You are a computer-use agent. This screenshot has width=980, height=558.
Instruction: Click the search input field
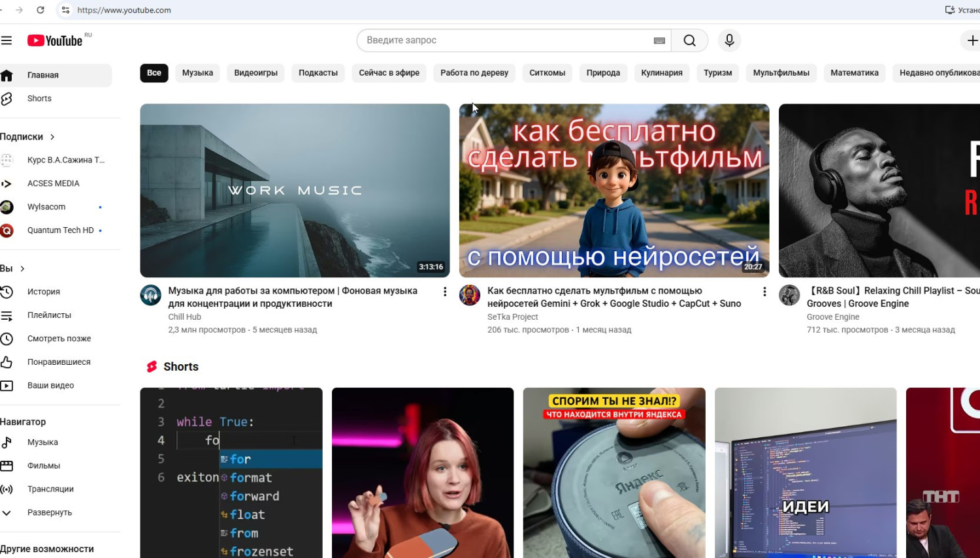click(503, 40)
